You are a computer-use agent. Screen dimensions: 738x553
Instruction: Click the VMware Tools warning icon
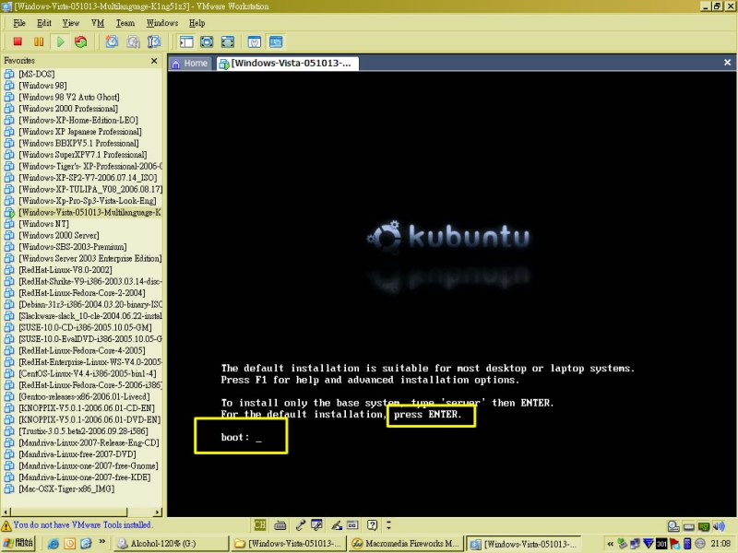6,525
